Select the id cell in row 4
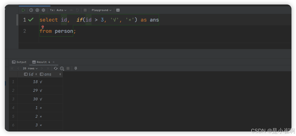 pos(28,108)
